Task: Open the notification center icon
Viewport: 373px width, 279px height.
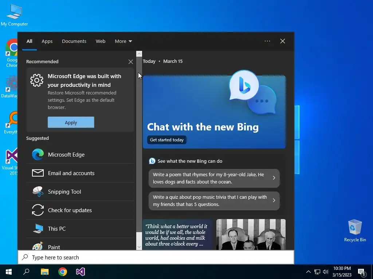Action: tap(362, 272)
